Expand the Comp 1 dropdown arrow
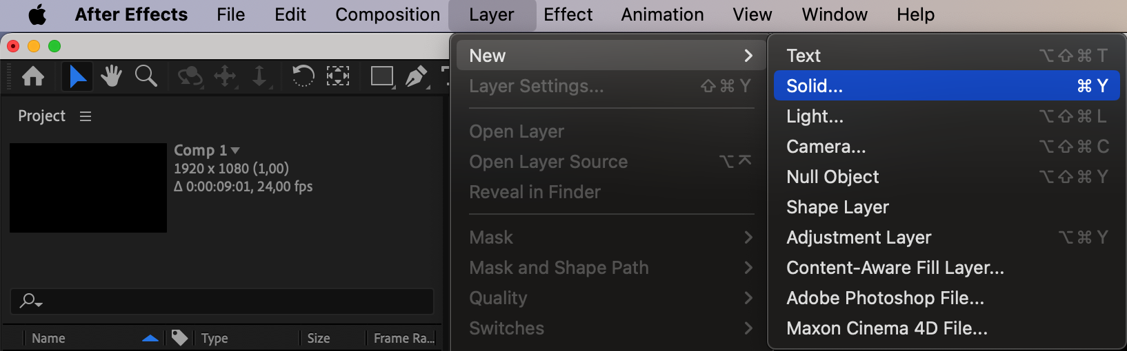Screen dimensions: 1127x351 coord(235,150)
